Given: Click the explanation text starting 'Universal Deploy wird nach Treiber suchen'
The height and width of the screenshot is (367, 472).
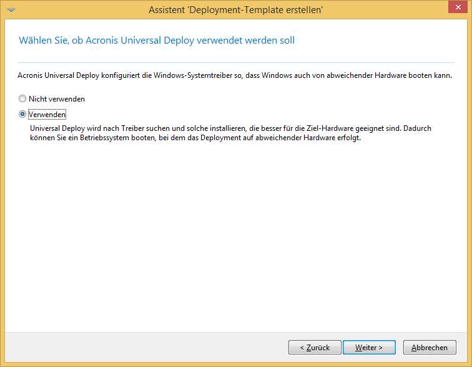Looking at the screenshot, I should tap(230, 133).
